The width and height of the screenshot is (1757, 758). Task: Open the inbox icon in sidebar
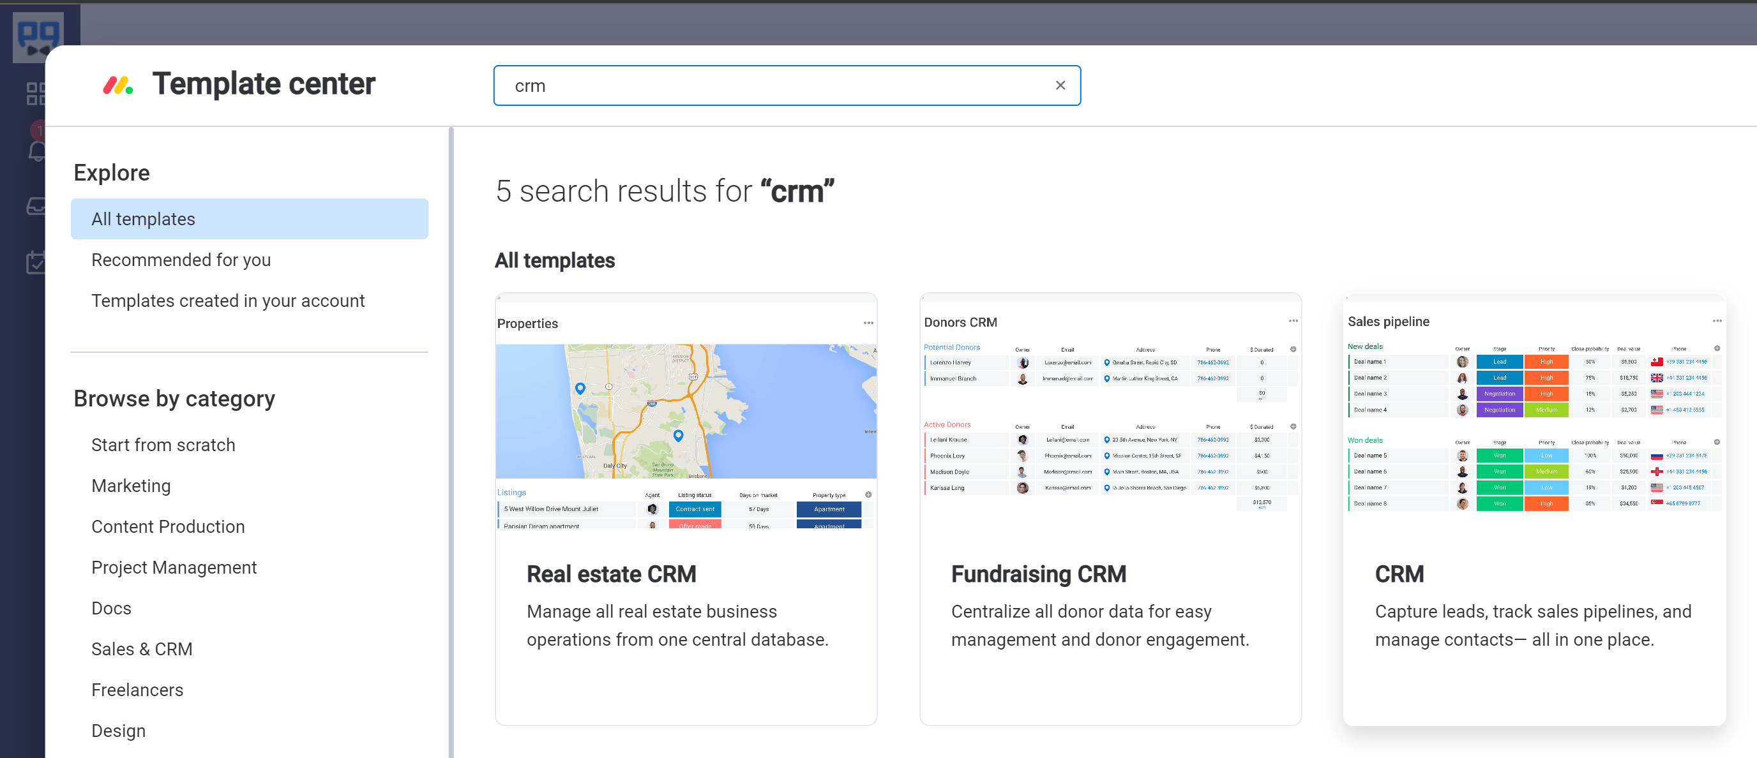[x=37, y=205]
